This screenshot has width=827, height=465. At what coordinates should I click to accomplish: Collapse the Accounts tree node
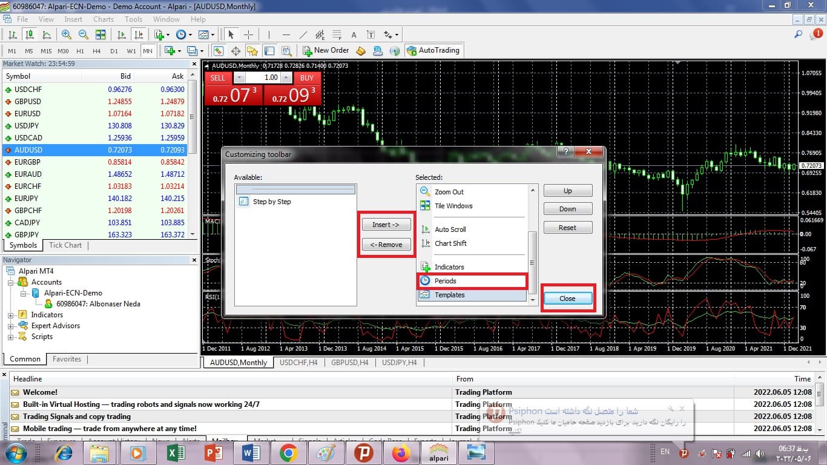[x=11, y=282]
